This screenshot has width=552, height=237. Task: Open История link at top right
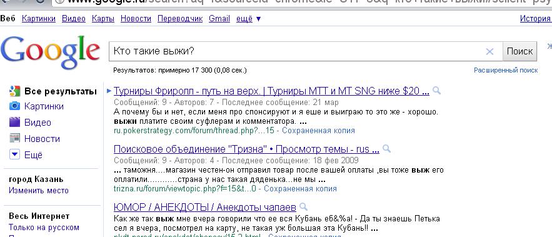click(536, 19)
